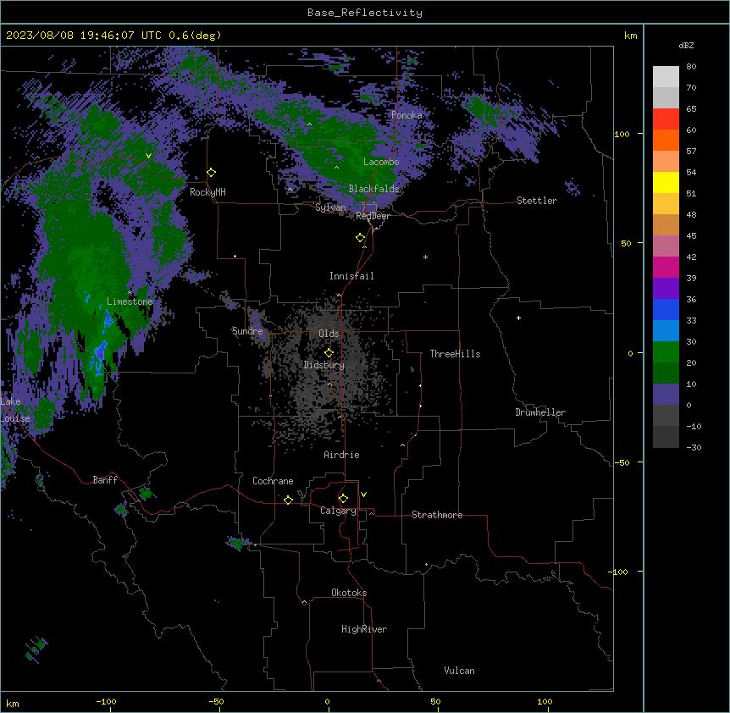Select the ThreeHills label
730x713 pixels.
point(455,354)
